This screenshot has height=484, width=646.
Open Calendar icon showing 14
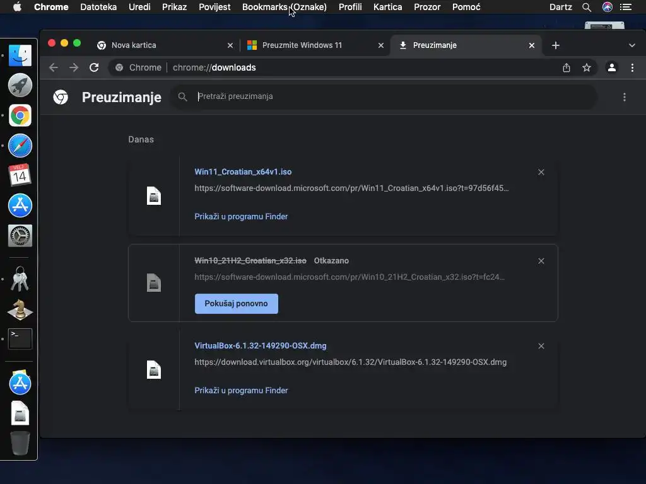click(20, 175)
